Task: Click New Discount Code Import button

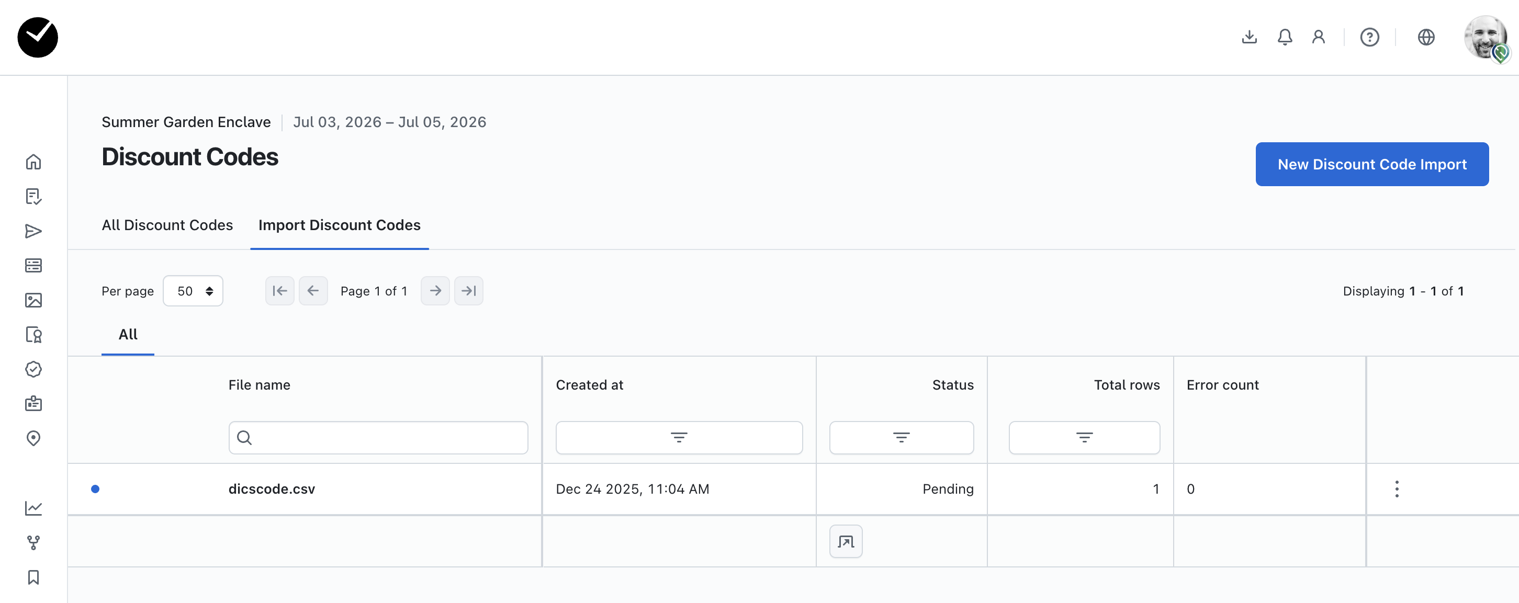Action: click(x=1371, y=164)
